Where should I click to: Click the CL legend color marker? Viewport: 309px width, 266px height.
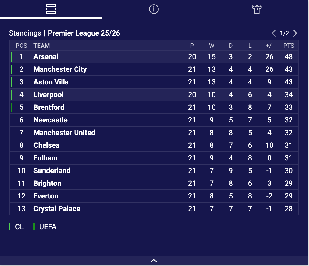point(10,227)
